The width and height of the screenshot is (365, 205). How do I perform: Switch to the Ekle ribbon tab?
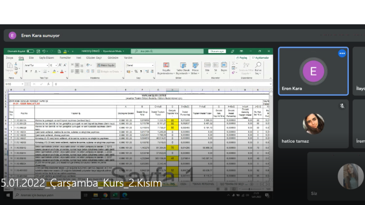(x=31, y=58)
